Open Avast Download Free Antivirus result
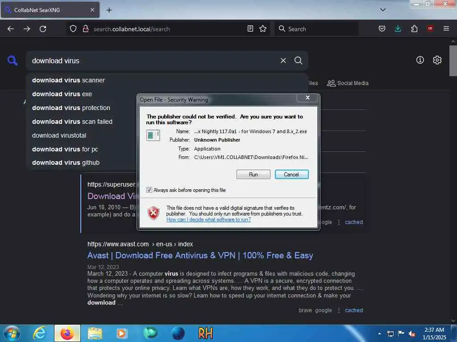Screen dimensions: 457x342 click(x=200, y=255)
